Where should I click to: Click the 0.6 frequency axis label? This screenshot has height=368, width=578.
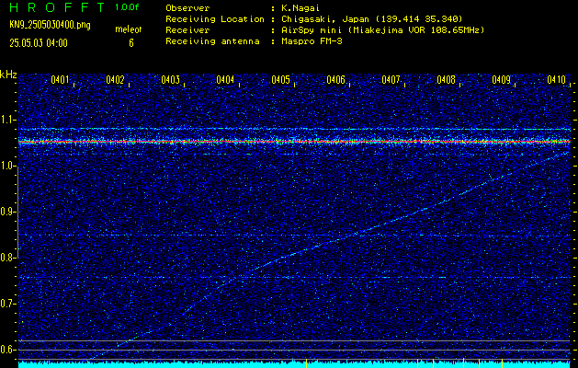coord(8,350)
